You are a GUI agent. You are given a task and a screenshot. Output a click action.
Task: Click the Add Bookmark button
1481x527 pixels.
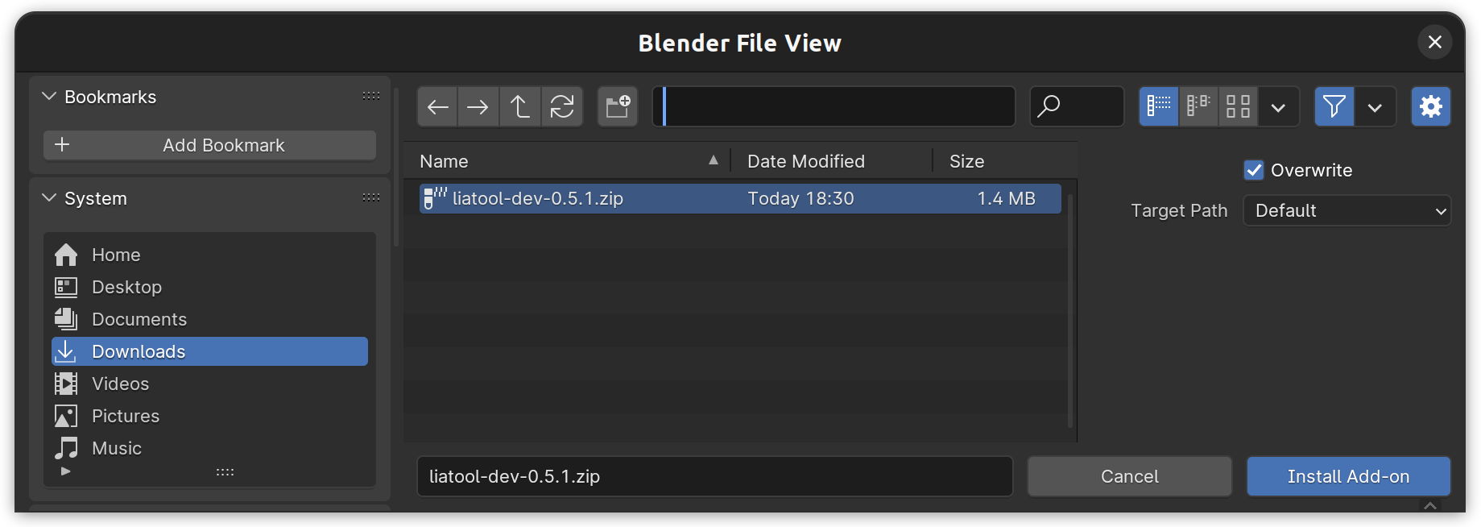210,145
